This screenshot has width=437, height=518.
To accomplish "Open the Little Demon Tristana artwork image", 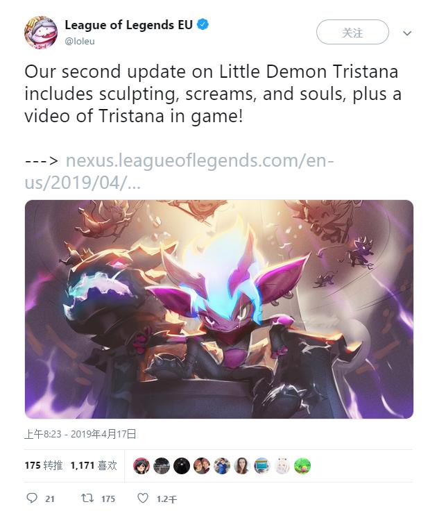I will tap(219, 309).
